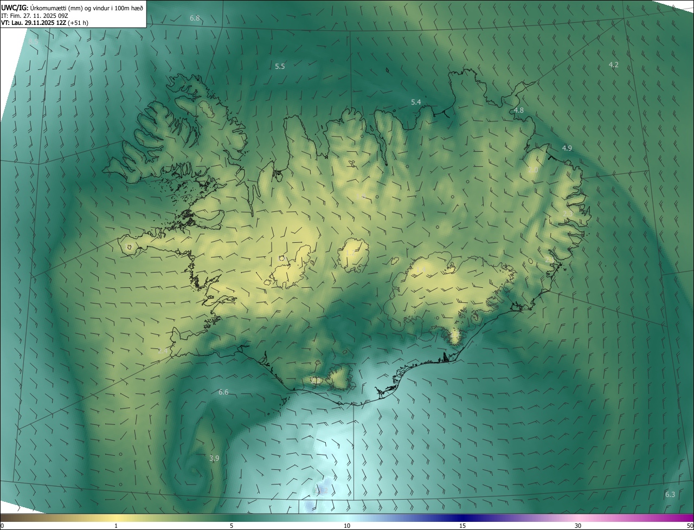Click the 5.4 value label
The height and width of the screenshot is (530, 694).
click(416, 102)
